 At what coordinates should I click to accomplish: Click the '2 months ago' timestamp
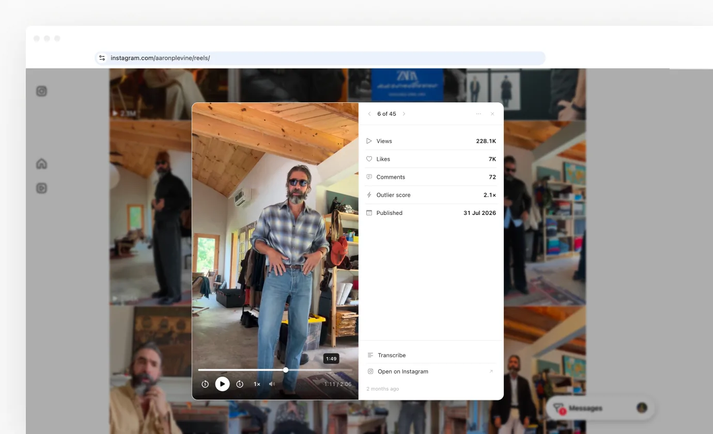[383, 389]
